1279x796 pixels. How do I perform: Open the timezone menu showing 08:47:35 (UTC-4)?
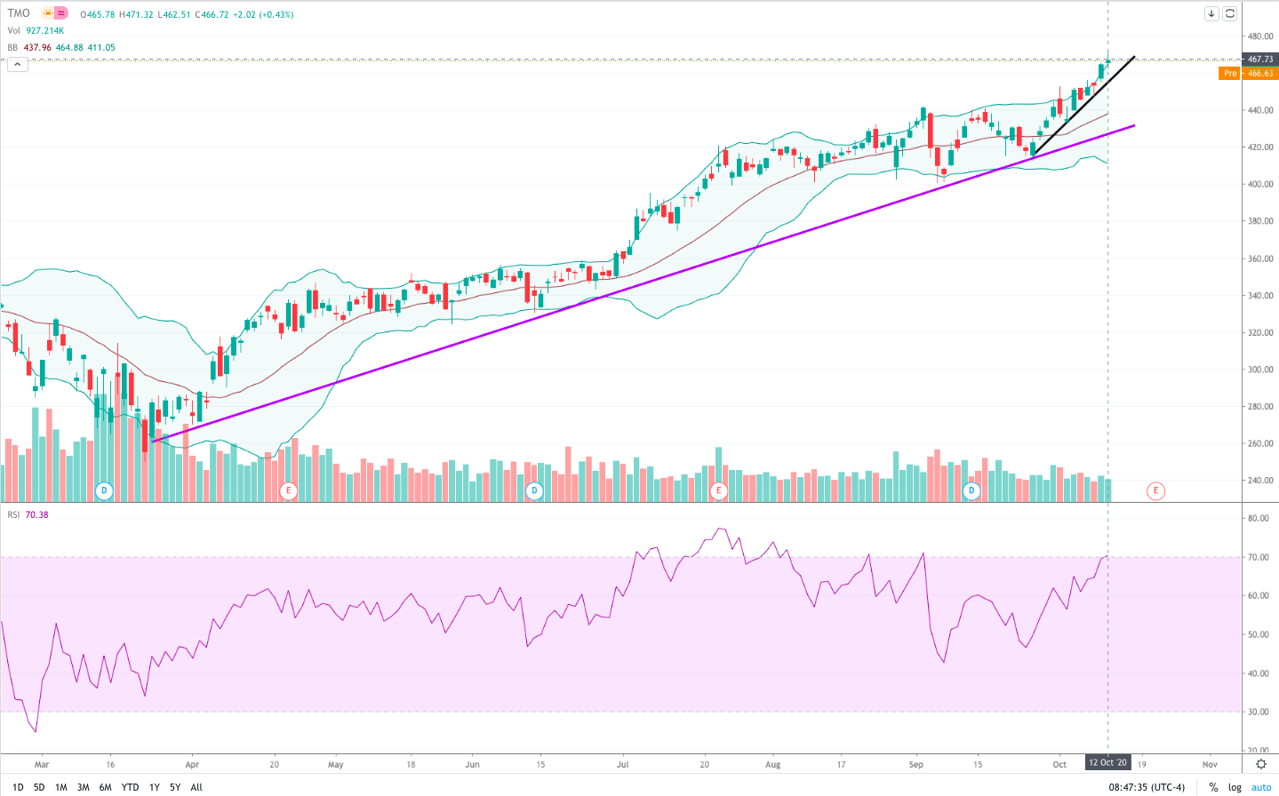pyautogui.click(x=1147, y=787)
